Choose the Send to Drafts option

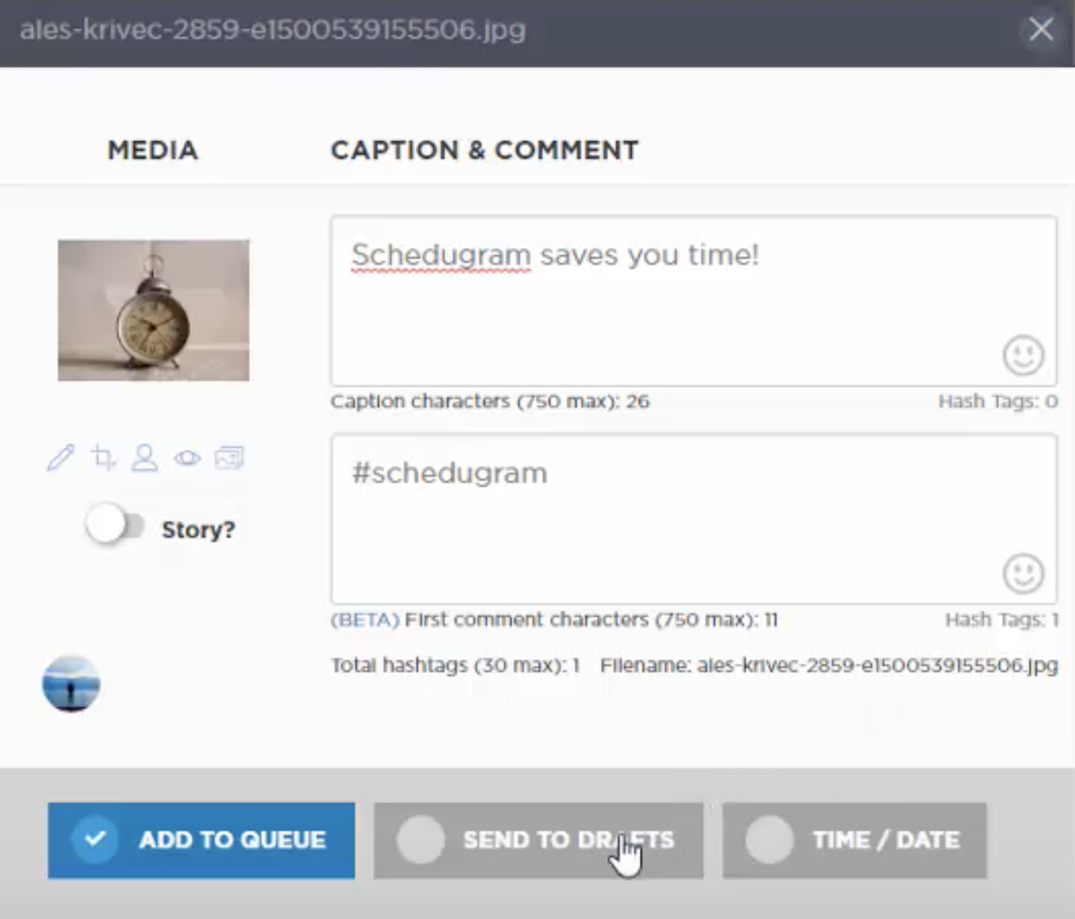click(x=538, y=840)
